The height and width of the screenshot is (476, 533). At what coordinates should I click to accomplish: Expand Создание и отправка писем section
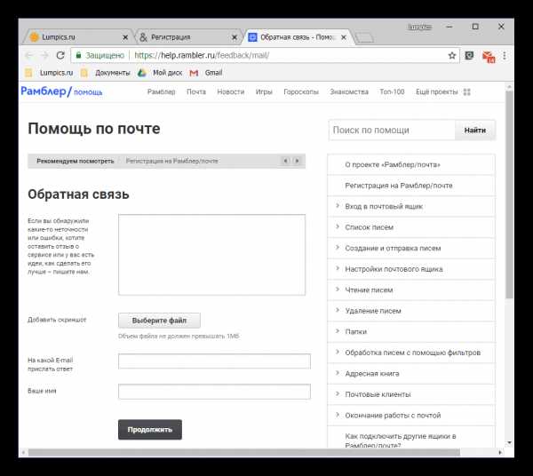(411, 249)
